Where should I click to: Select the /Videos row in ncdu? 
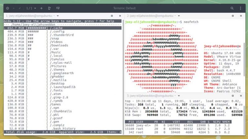(x=63, y=42)
